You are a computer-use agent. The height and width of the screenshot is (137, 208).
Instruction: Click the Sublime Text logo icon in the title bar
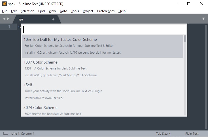[x=5, y=4]
